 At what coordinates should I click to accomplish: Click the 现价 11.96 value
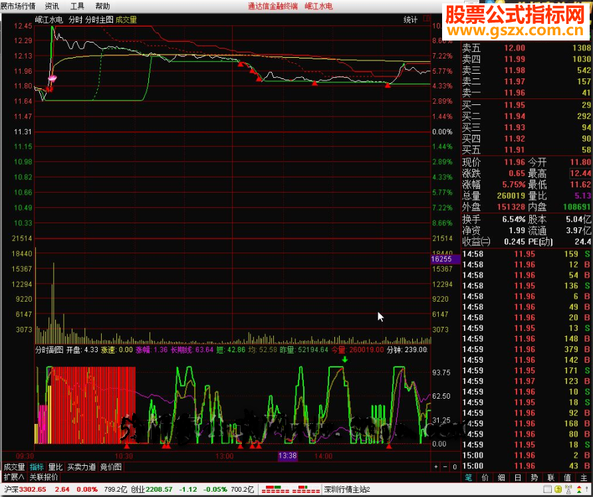515,162
